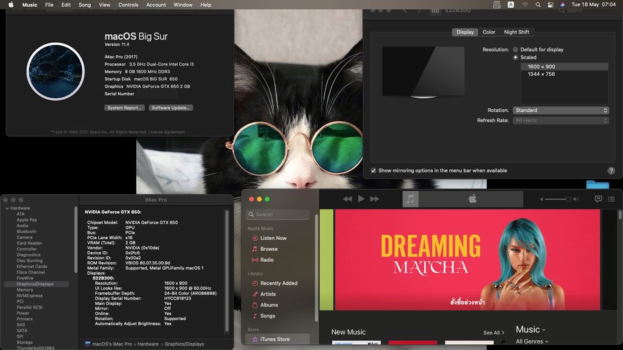Click the next track button in Music
623x350 pixels.
[374, 199]
